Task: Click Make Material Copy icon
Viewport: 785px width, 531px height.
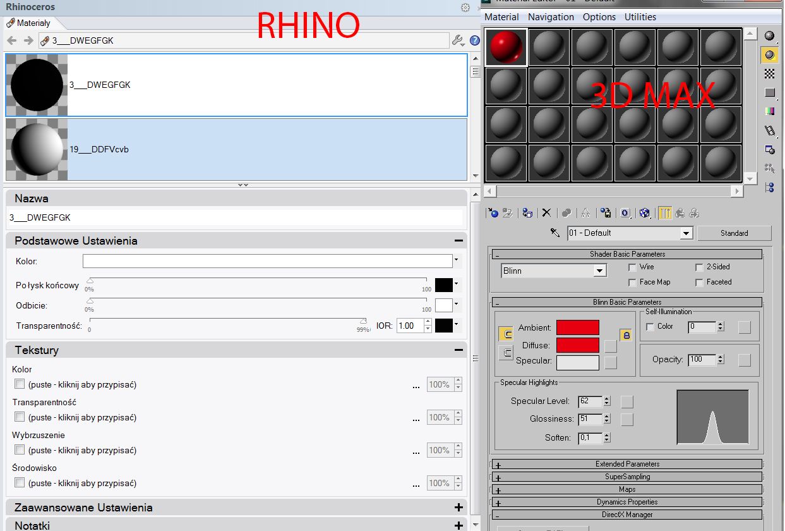Action: pos(566,213)
